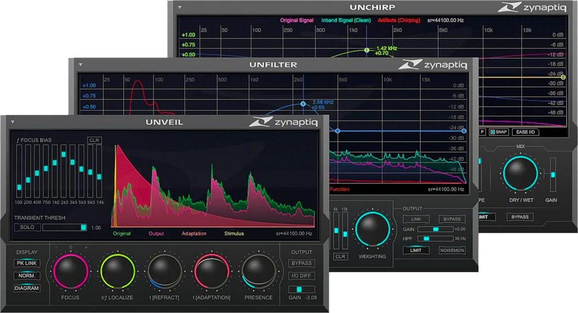Click the 13k band slider in UNFILTER
578x313 pixels.
[x=345, y=231]
